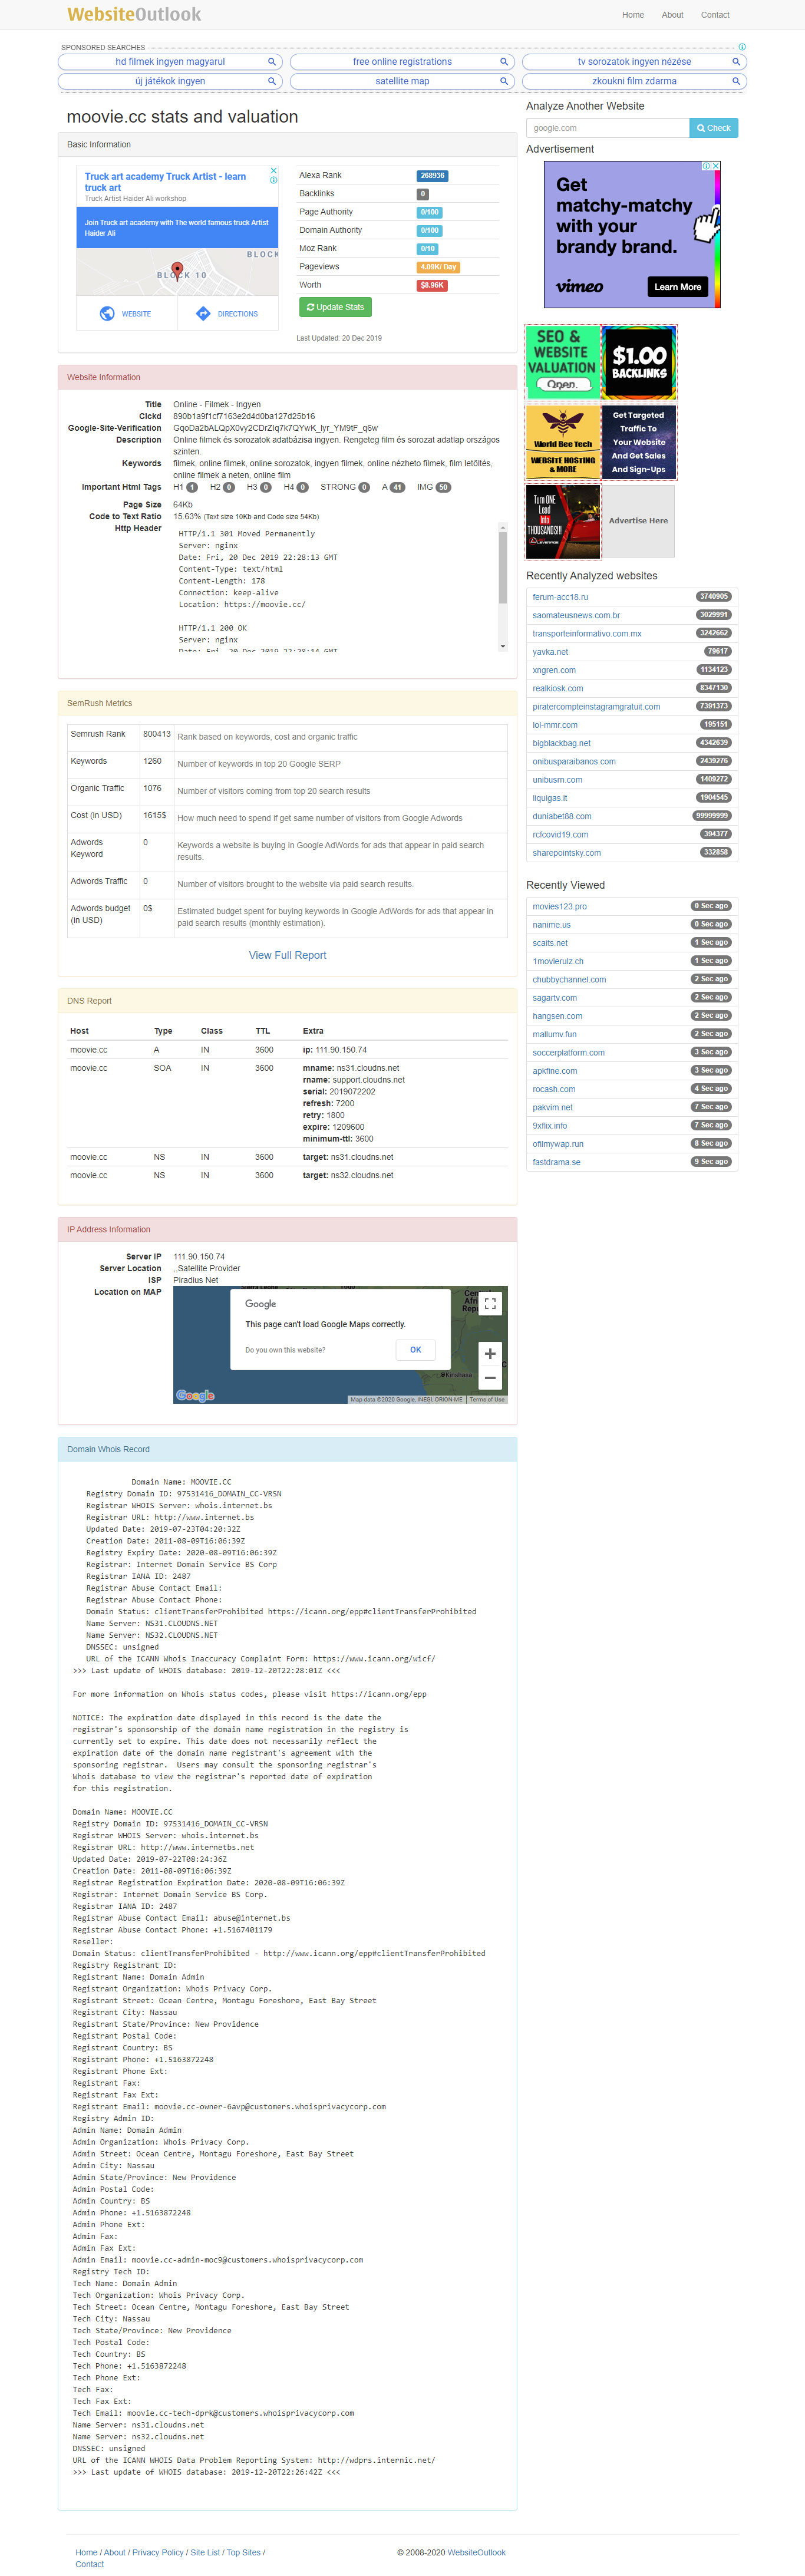Viewport: 805px width, 2576px height.
Task: Toggle fullscreen on the Google map
Action: (x=490, y=1304)
